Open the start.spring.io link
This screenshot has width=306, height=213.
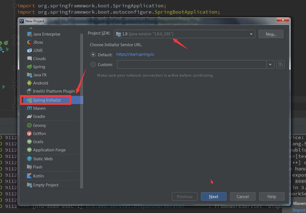(135, 54)
